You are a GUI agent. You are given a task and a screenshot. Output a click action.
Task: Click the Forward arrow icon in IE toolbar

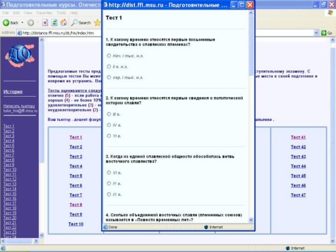pyautogui.click(x=30, y=23)
